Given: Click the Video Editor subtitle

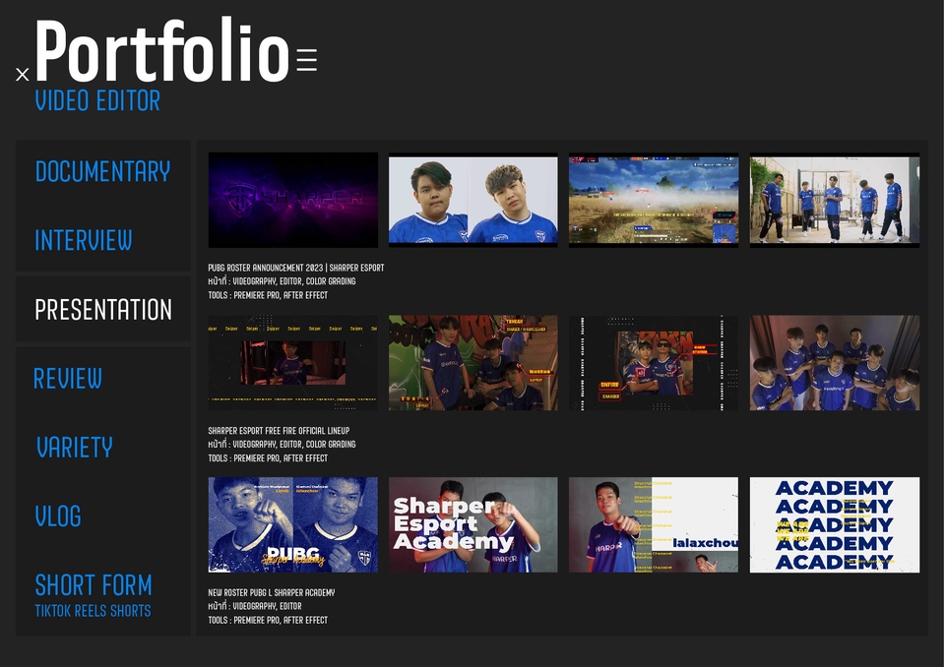Looking at the screenshot, I should point(97,100).
